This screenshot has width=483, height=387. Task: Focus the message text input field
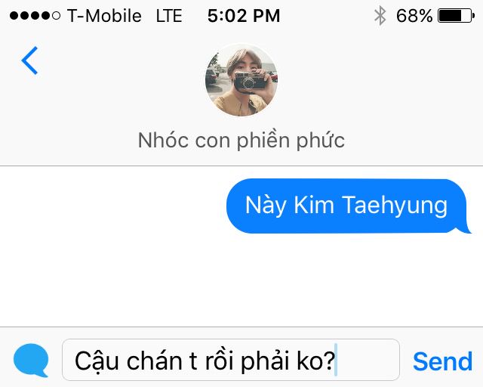231,360
